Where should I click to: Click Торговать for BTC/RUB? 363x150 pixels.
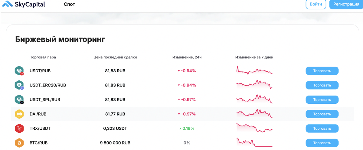[x=322, y=143]
